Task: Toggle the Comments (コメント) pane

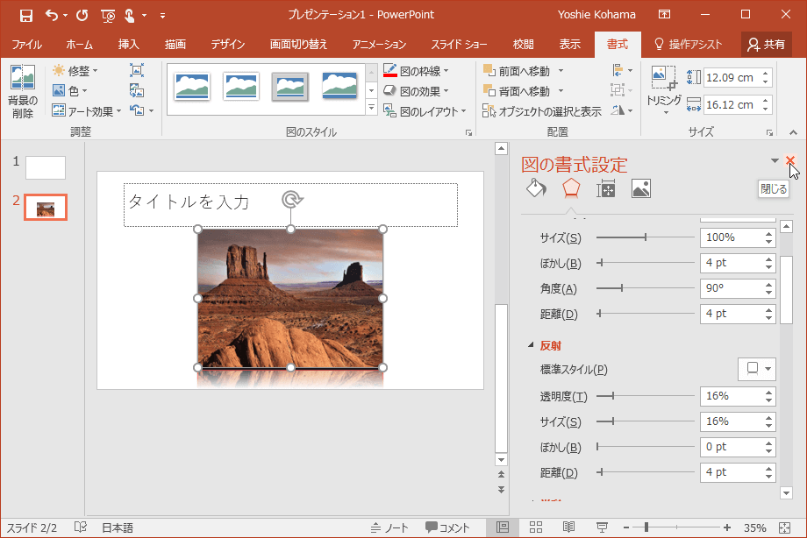Action: pos(448,527)
